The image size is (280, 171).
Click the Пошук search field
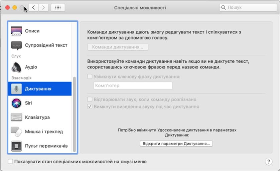tap(248, 7)
